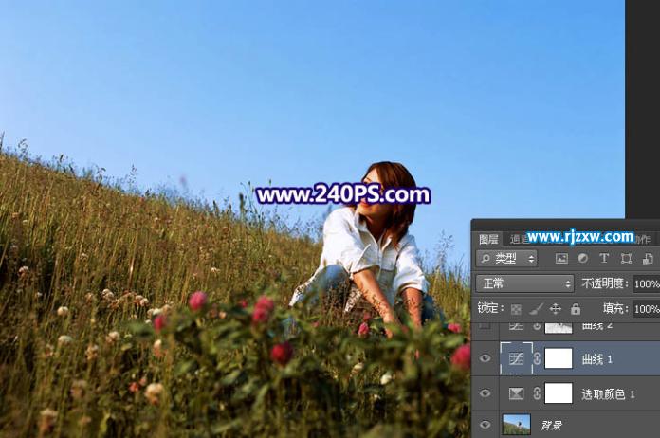This screenshot has width=660, height=438.
Task: Select the layer named 曲线 1
Action: (596, 359)
